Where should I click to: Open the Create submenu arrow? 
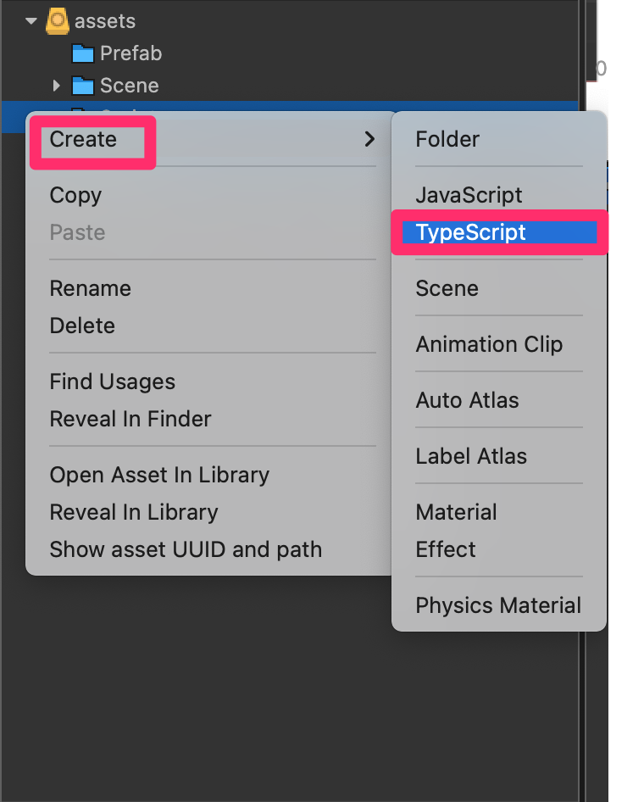coord(369,139)
